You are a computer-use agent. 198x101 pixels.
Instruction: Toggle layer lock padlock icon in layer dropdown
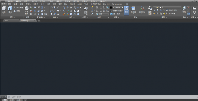pyautogui.click(x=158, y=7)
